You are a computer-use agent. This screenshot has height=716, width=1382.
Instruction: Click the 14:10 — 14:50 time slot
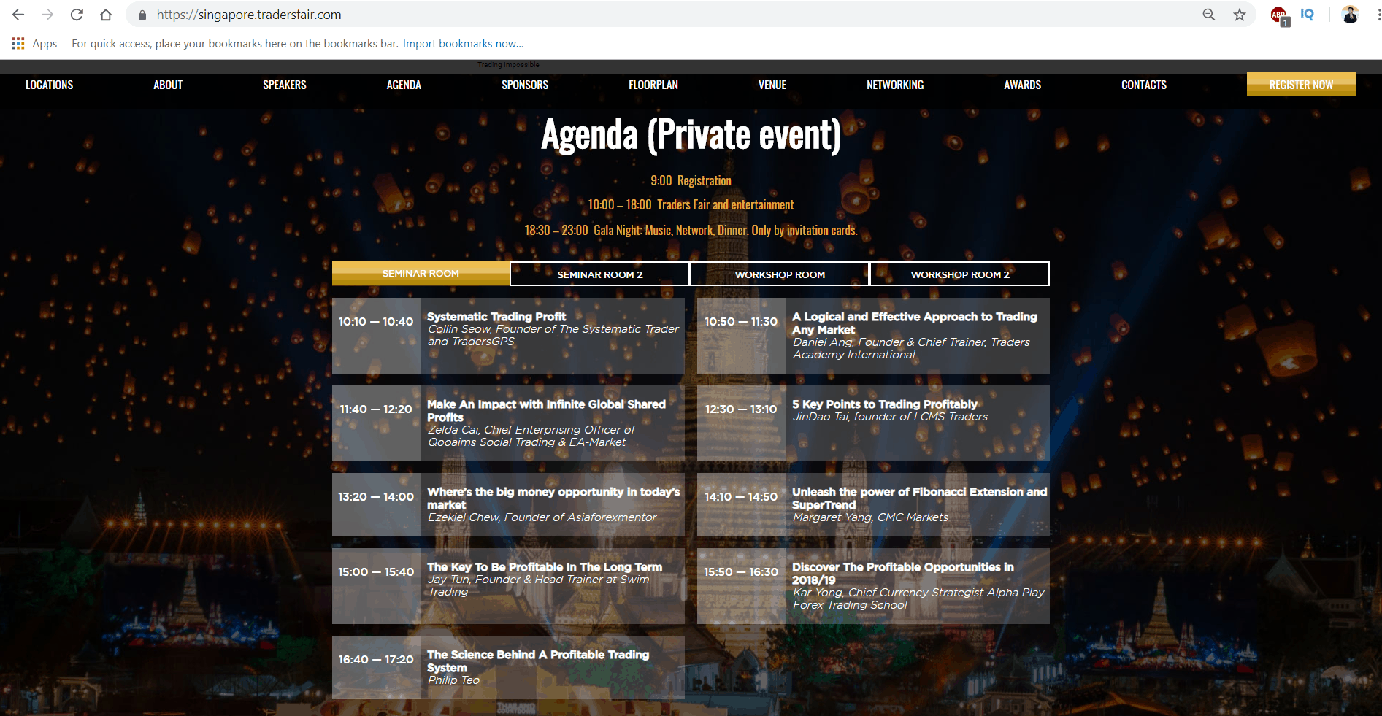coord(741,497)
